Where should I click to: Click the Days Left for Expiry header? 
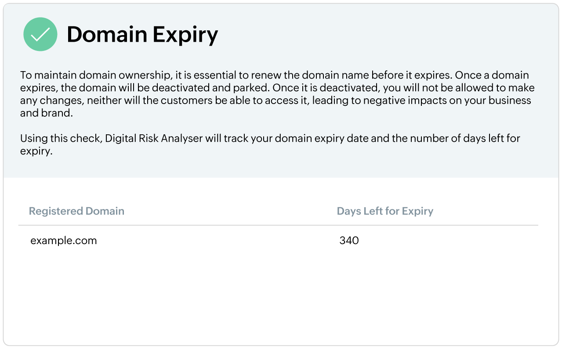(385, 211)
